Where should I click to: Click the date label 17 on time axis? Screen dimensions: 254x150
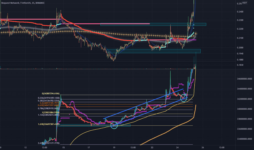tap(89, 148)
